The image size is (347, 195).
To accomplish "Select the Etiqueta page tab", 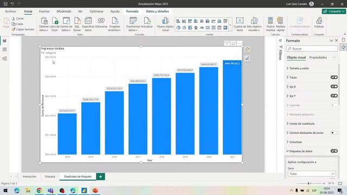I will pyautogui.click(x=50, y=177).
